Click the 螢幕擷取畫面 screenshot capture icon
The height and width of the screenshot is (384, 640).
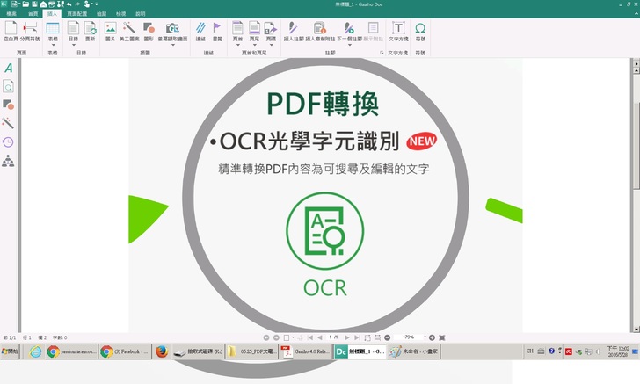[172, 29]
